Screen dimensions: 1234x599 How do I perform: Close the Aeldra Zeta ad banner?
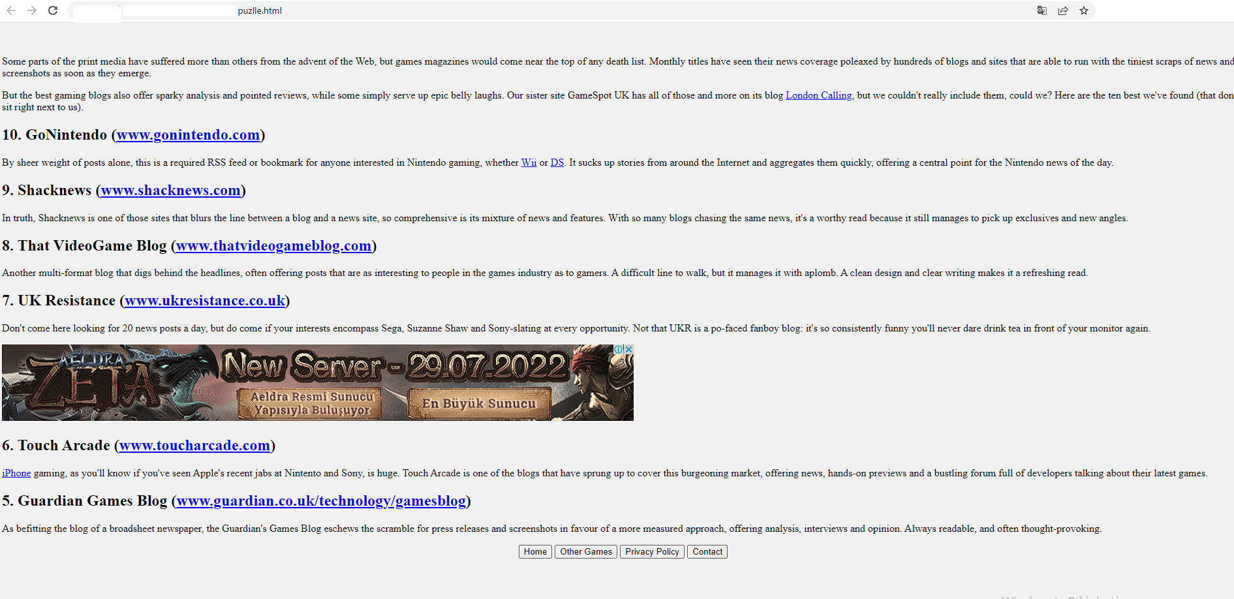[x=628, y=350]
